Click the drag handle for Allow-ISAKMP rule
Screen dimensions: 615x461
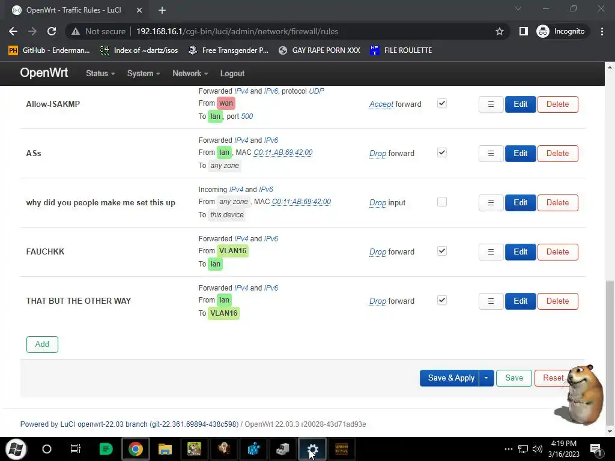click(x=491, y=104)
